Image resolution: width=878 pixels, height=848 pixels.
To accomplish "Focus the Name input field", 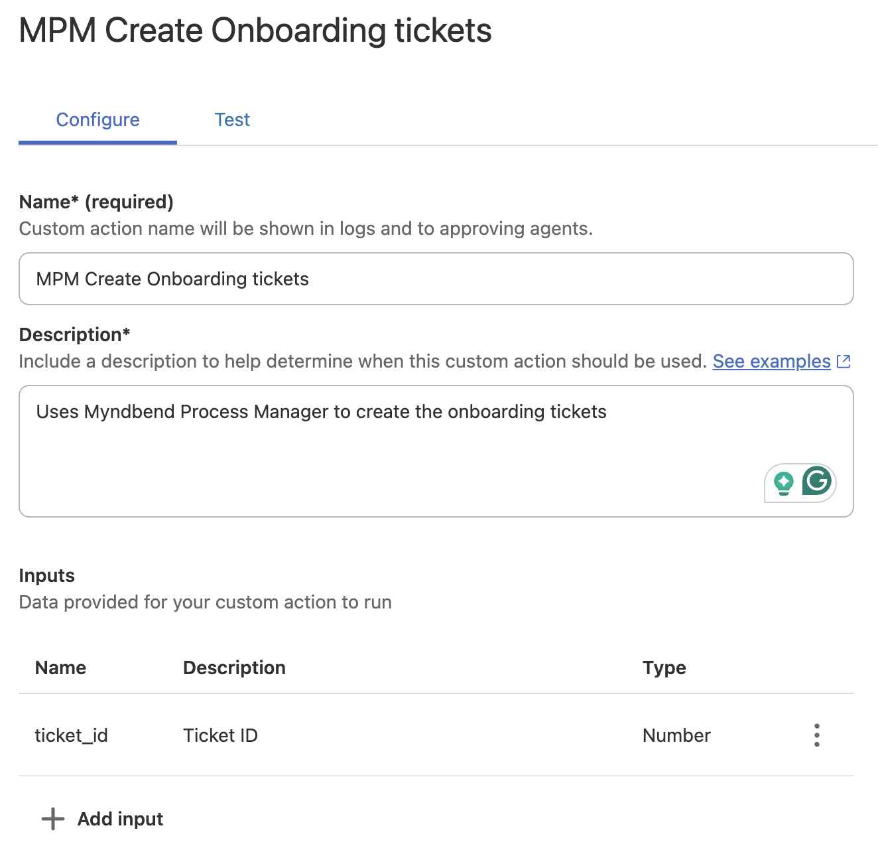I will 436,279.
